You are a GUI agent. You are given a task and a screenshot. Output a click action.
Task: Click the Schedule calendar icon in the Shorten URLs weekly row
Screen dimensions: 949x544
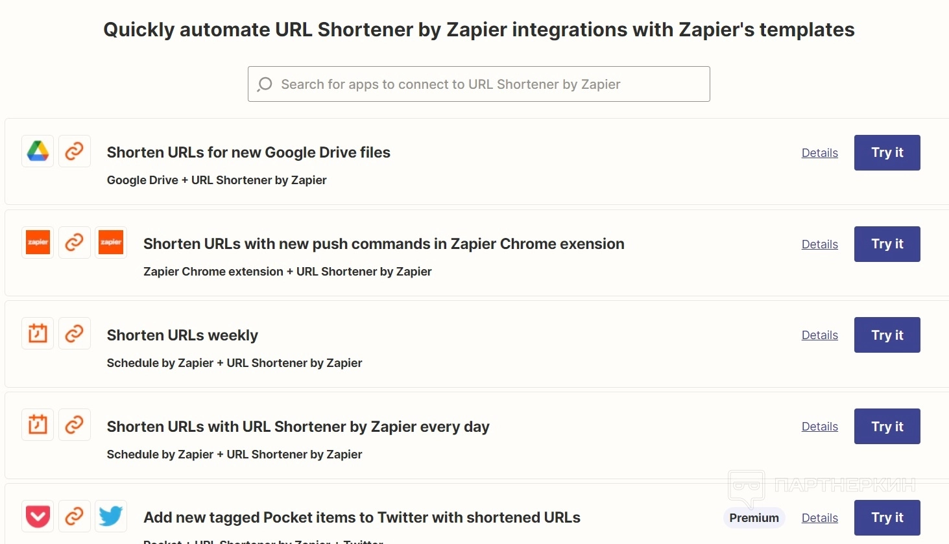pos(38,334)
